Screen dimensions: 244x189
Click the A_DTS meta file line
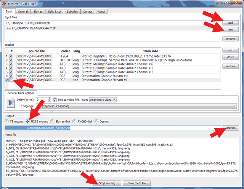pyautogui.click(x=67, y=148)
